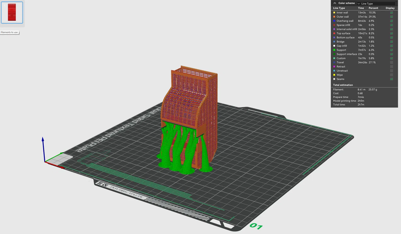401x234 pixels.
Task: Click the "Display" column header
Action: (x=390, y=8)
